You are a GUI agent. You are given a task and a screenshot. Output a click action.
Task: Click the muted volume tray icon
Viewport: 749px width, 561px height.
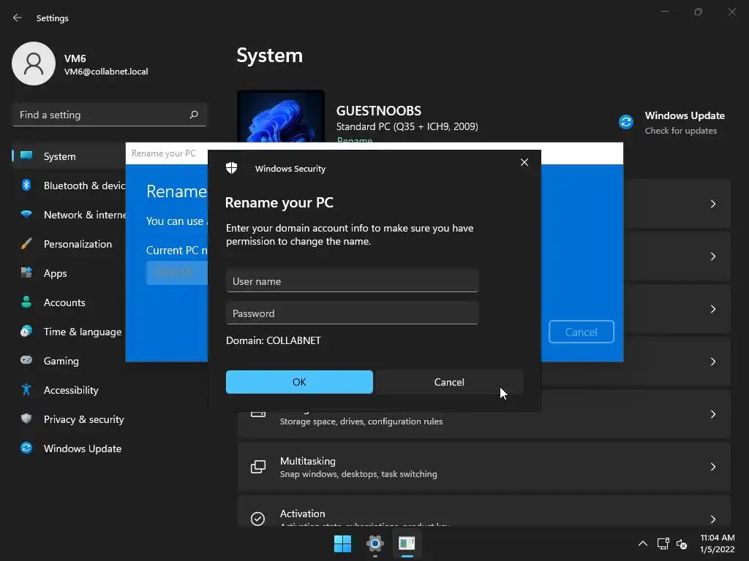click(682, 543)
